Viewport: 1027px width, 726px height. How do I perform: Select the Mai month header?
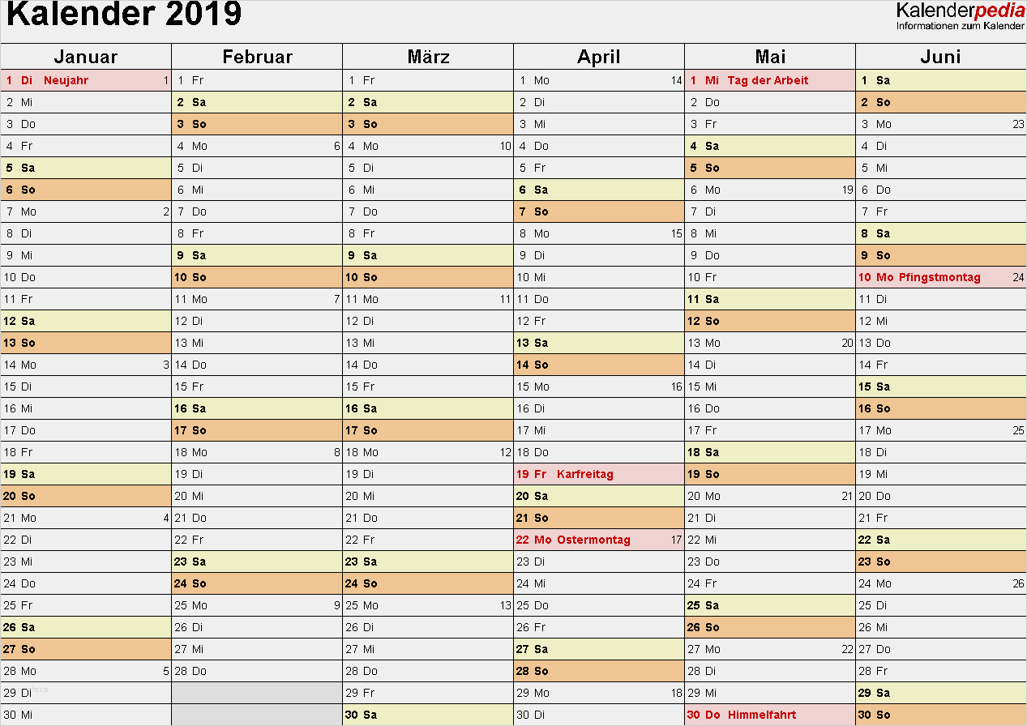point(770,57)
